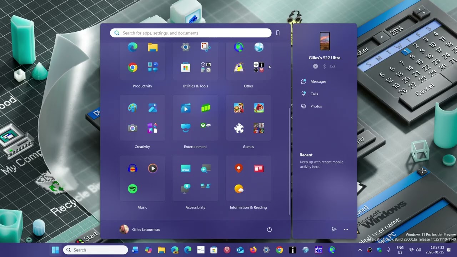
Task: Expand the Creativity folder's small app cluster
Action: pyautogui.click(x=153, y=128)
